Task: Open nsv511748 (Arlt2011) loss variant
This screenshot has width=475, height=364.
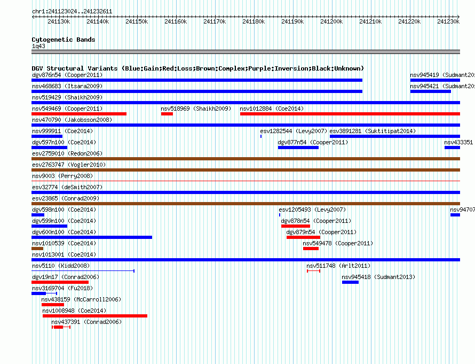Action: pos(313,271)
